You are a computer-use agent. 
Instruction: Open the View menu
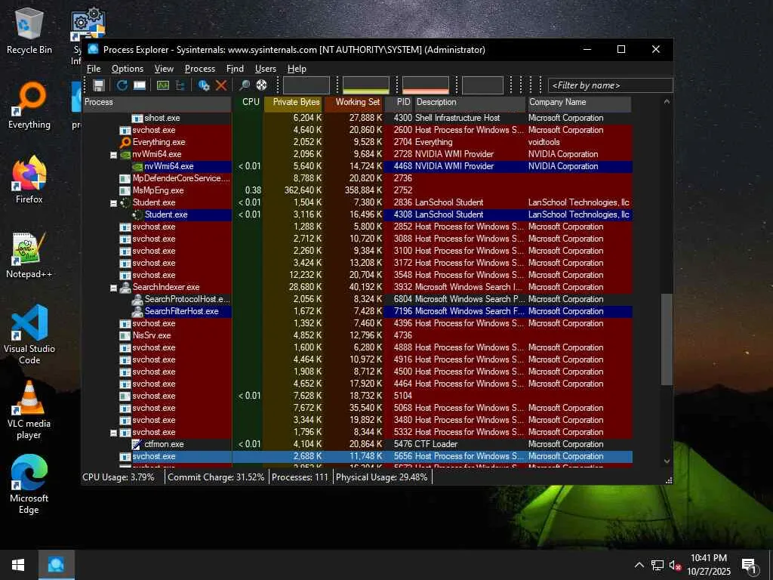point(164,69)
